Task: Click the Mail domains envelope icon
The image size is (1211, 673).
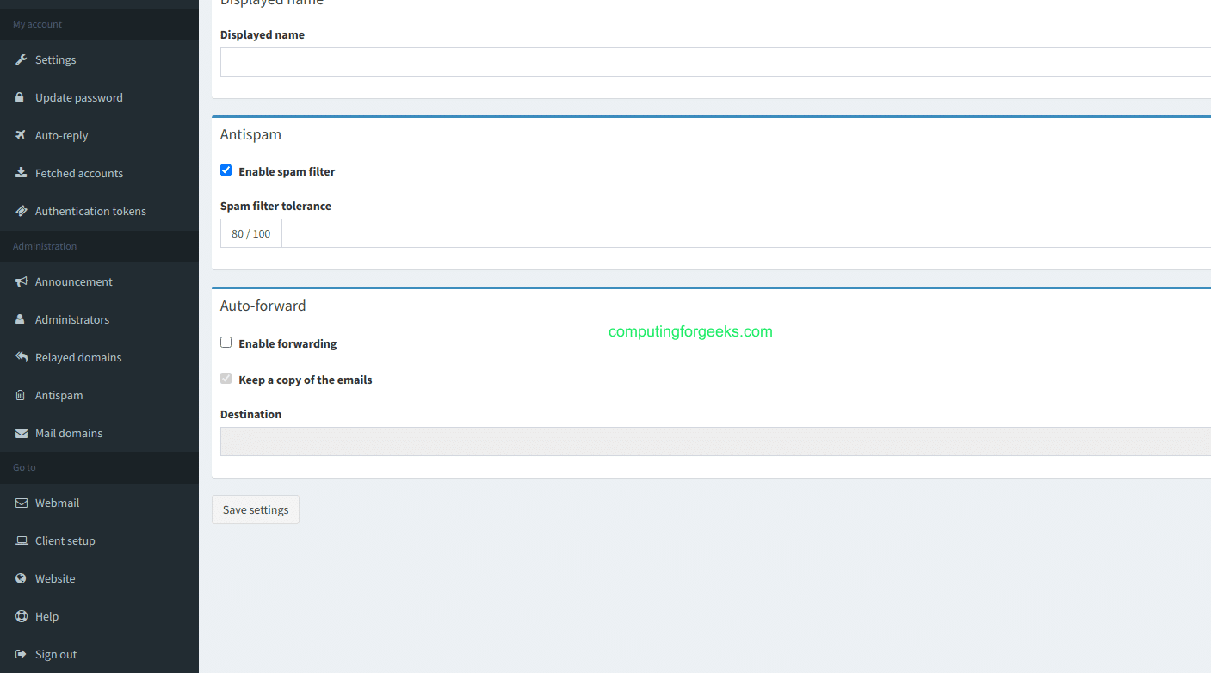Action: [19, 433]
